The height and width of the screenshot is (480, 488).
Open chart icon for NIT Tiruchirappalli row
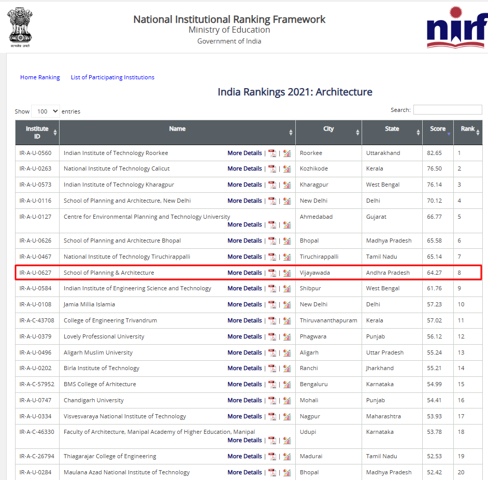tap(287, 257)
